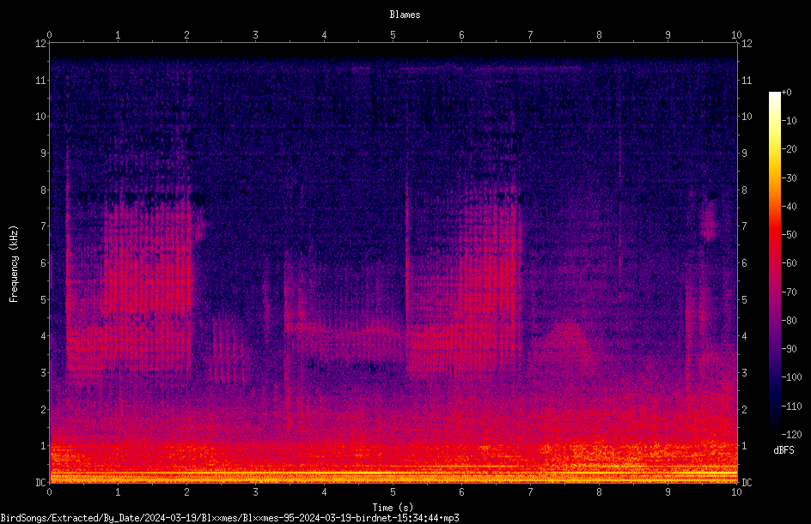Click the 11 kHz label on right axis
The image size is (811, 524).
tap(747, 81)
